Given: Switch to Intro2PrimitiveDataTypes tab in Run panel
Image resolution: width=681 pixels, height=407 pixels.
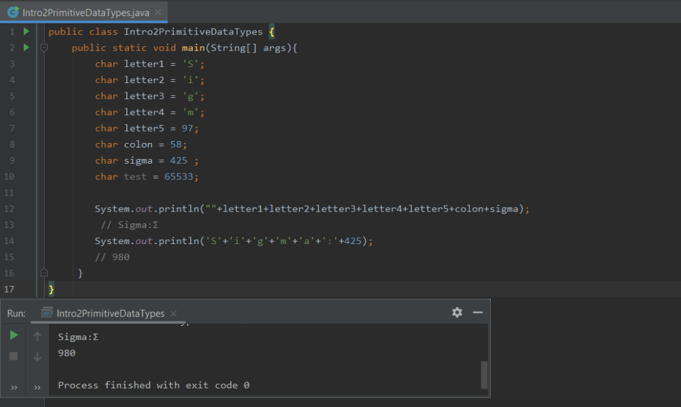Looking at the screenshot, I should 110,313.
